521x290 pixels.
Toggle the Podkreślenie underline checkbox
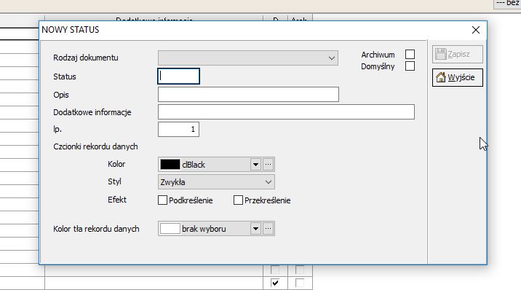(x=162, y=200)
